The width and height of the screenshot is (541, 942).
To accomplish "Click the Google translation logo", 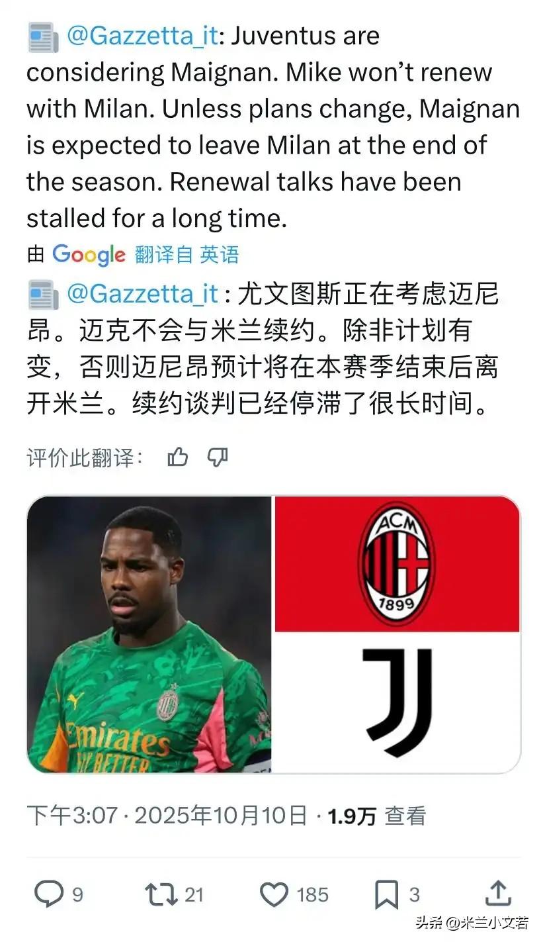I will point(89,254).
